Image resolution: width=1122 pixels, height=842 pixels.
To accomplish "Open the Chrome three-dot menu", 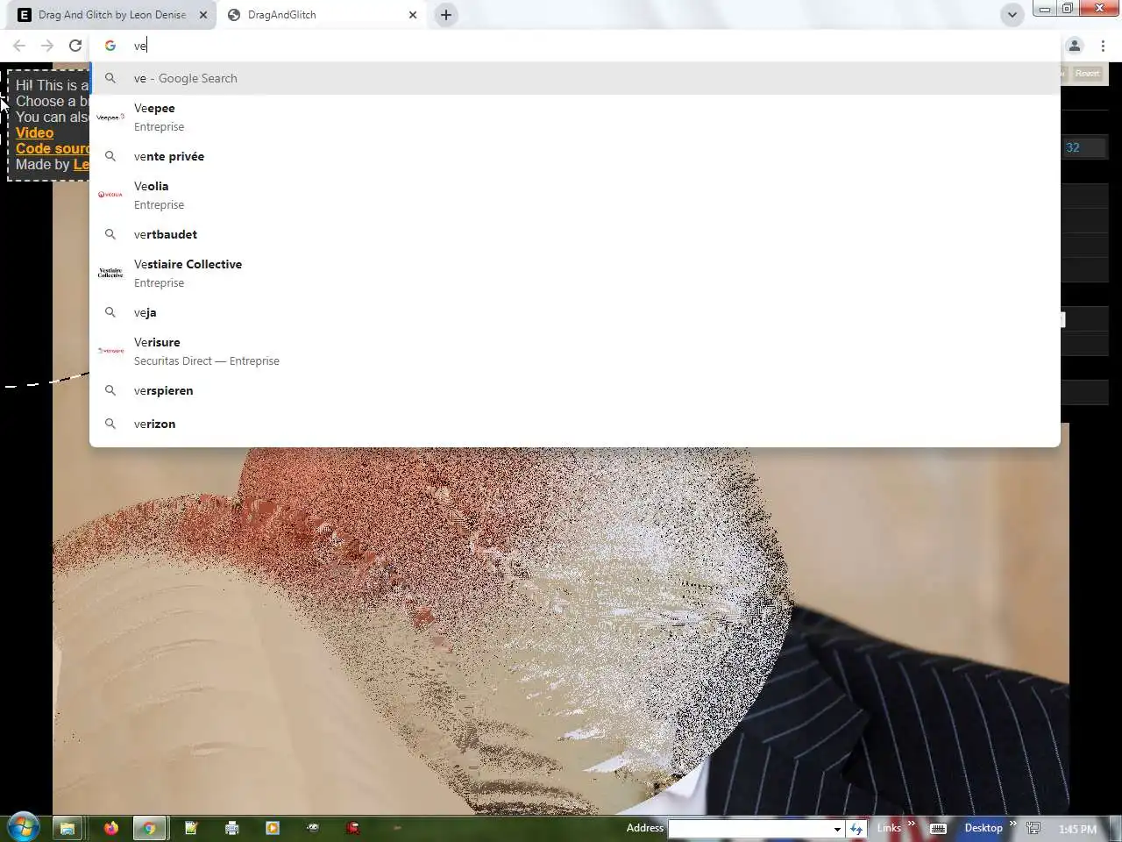I will pos(1103,46).
